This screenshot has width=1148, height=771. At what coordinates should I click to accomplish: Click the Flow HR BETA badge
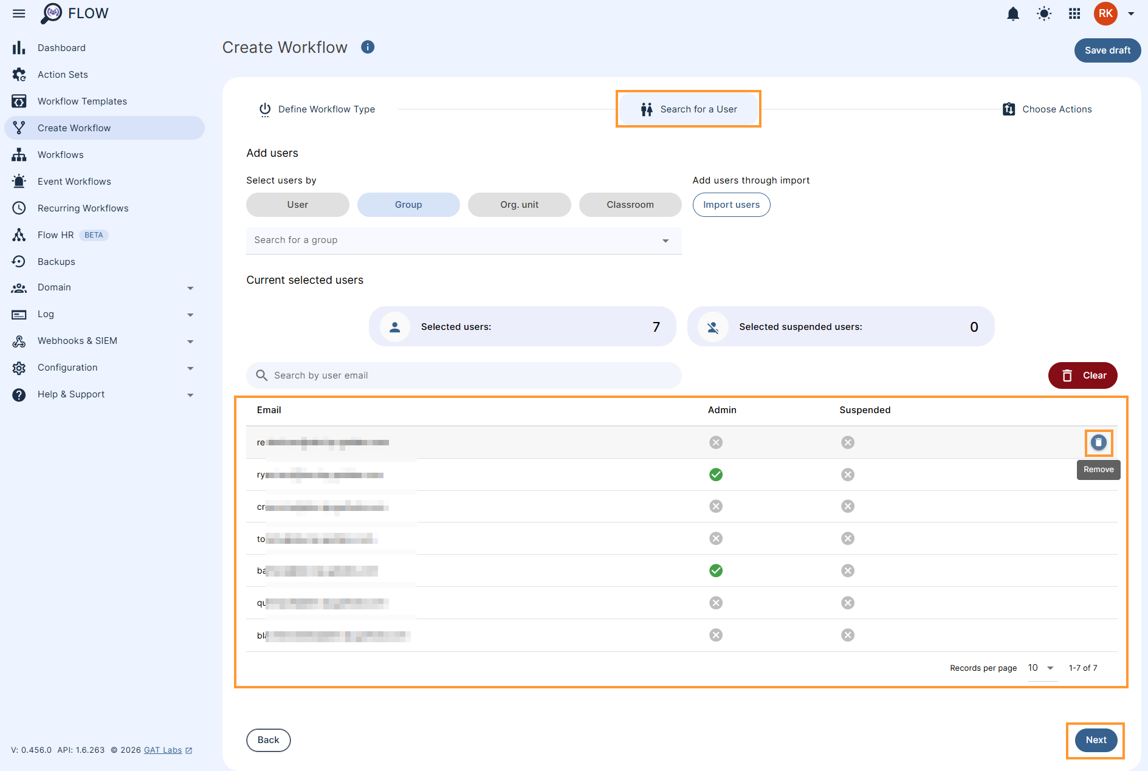pos(94,235)
